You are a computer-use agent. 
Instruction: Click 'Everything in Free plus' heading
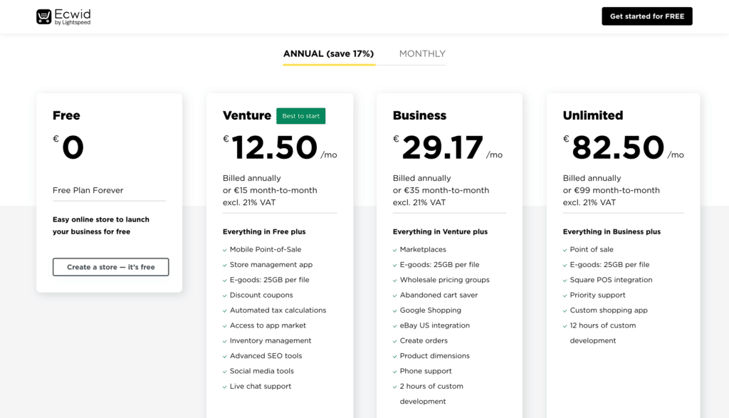(x=264, y=231)
